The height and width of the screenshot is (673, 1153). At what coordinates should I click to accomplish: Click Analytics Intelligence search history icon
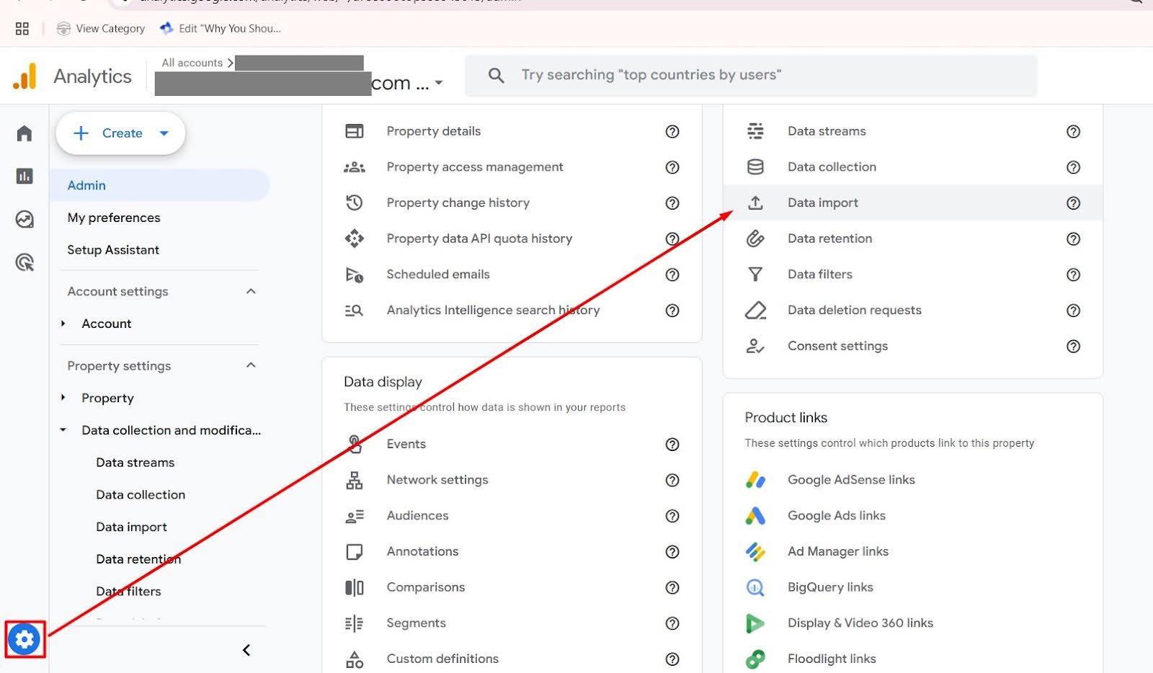(354, 311)
